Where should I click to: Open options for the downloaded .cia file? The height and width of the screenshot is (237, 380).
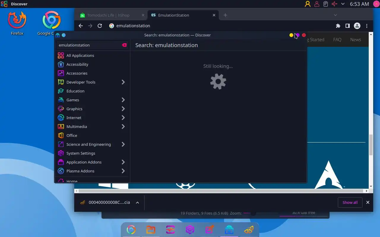[x=137, y=203]
